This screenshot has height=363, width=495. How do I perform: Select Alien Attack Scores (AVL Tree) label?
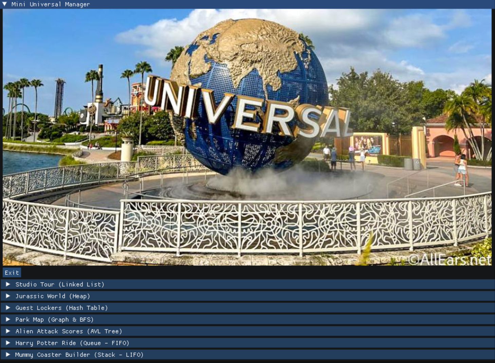pyautogui.click(x=69, y=331)
